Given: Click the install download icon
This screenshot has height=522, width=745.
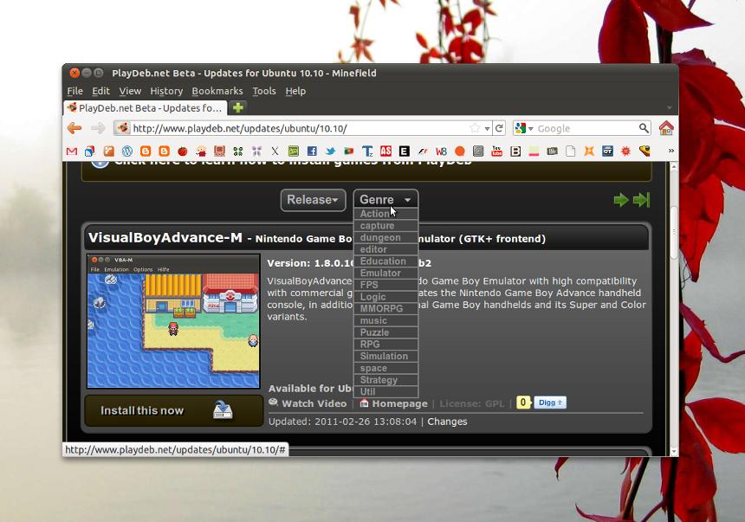Looking at the screenshot, I should (x=223, y=410).
